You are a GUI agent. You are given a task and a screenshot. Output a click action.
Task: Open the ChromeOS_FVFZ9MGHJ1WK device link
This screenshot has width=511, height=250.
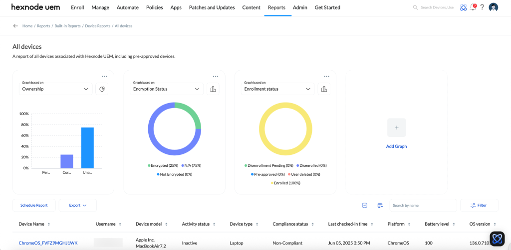48,243
